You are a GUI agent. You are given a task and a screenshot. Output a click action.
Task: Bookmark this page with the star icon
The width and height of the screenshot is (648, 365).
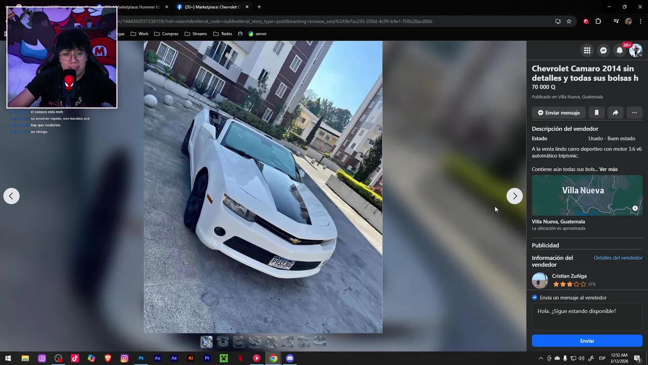569,21
